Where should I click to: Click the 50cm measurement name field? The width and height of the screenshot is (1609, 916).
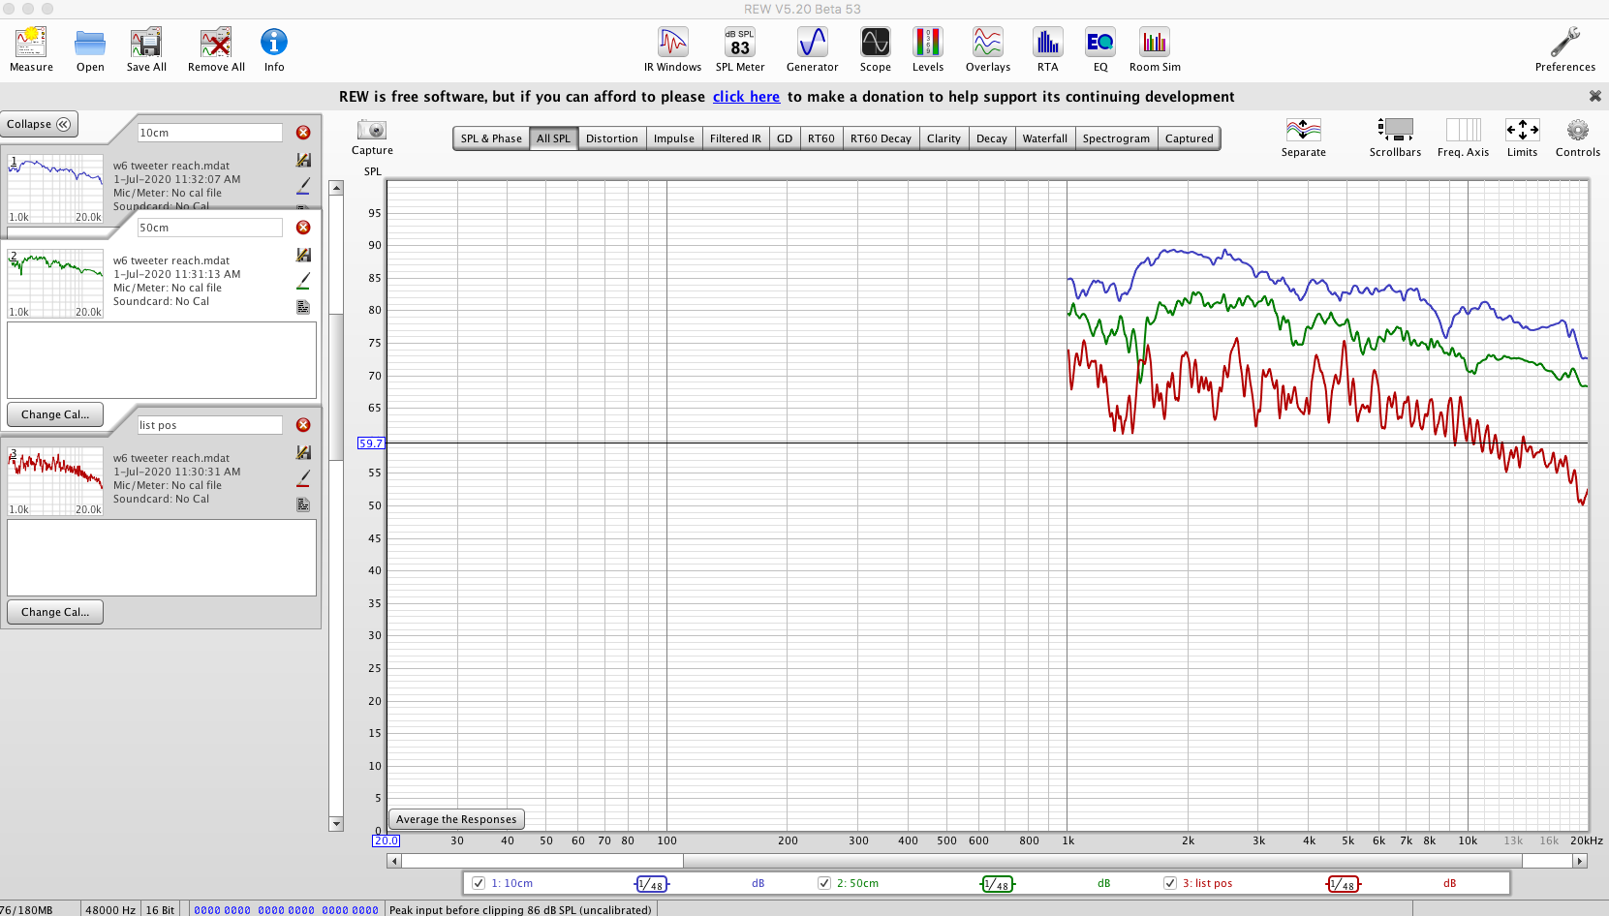tap(209, 228)
